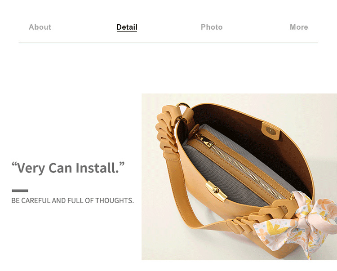Click the round magnetic snap button inside bag
This screenshot has width=337, height=271.
pos(270,130)
